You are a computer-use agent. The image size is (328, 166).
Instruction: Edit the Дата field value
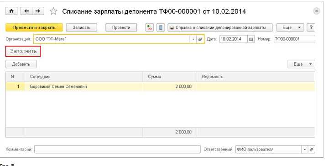[x=233, y=39]
